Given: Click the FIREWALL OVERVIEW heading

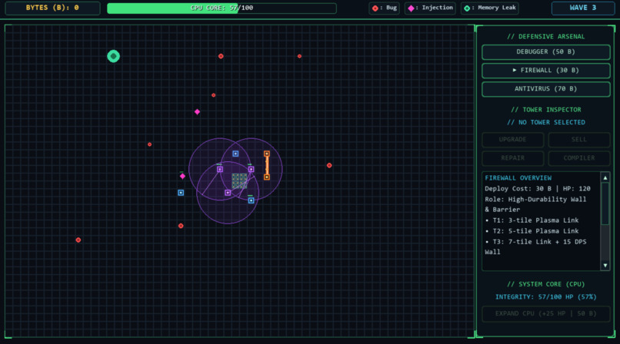Looking at the screenshot, I should coord(518,178).
